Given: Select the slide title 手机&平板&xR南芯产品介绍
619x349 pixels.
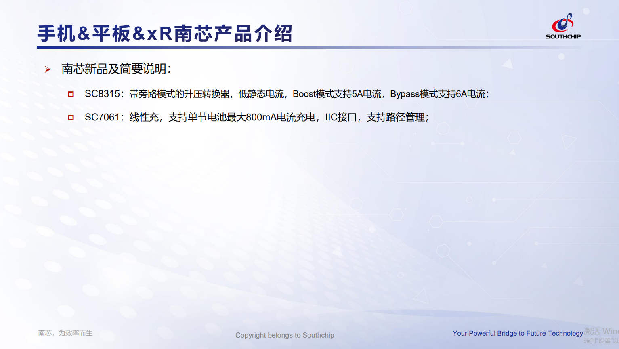Looking at the screenshot, I should 165,34.
